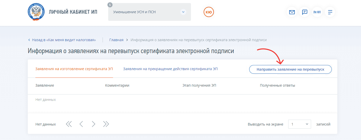The width and height of the screenshot is (361, 140).
Task: Switch to ЛК ФЛ personal account
Action: click(x=317, y=12)
